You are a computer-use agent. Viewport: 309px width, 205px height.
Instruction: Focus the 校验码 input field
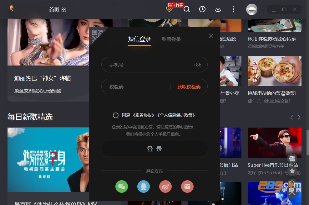pos(136,87)
